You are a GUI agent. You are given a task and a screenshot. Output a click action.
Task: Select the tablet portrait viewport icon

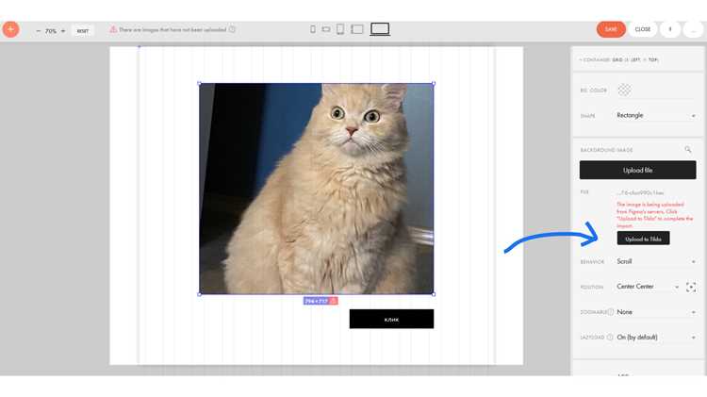(340, 29)
